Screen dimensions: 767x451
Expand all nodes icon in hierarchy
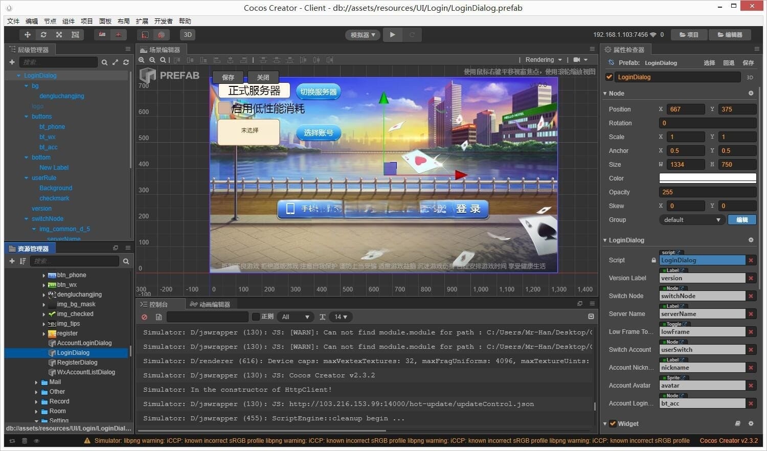115,62
